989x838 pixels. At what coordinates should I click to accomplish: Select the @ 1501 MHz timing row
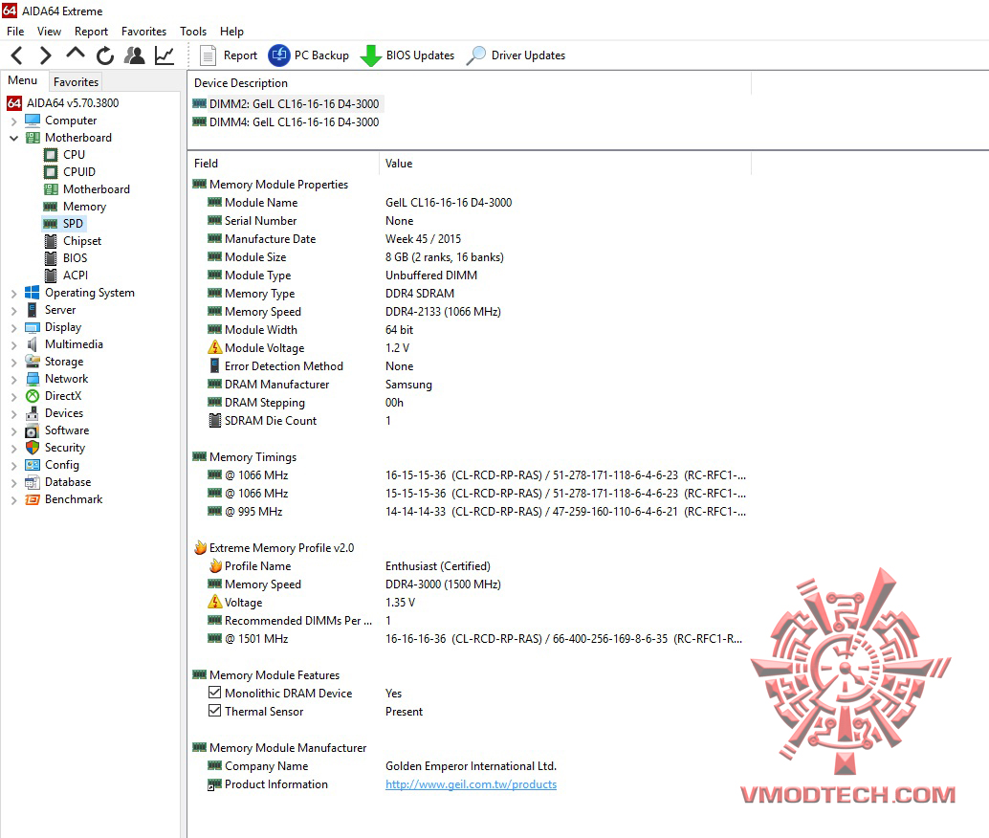(x=470, y=639)
